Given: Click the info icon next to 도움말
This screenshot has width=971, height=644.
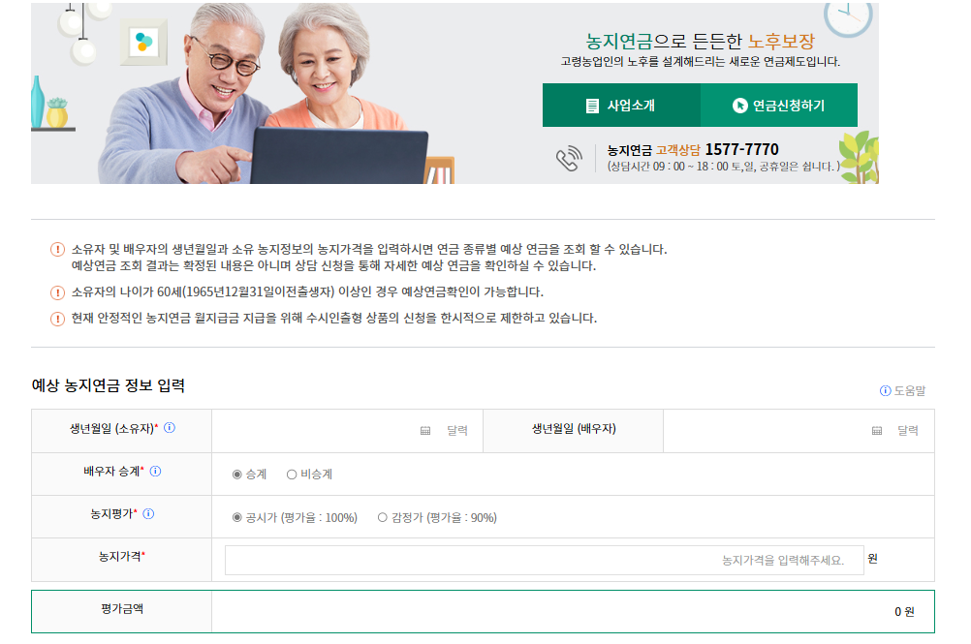Looking at the screenshot, I should pos(886,391).
